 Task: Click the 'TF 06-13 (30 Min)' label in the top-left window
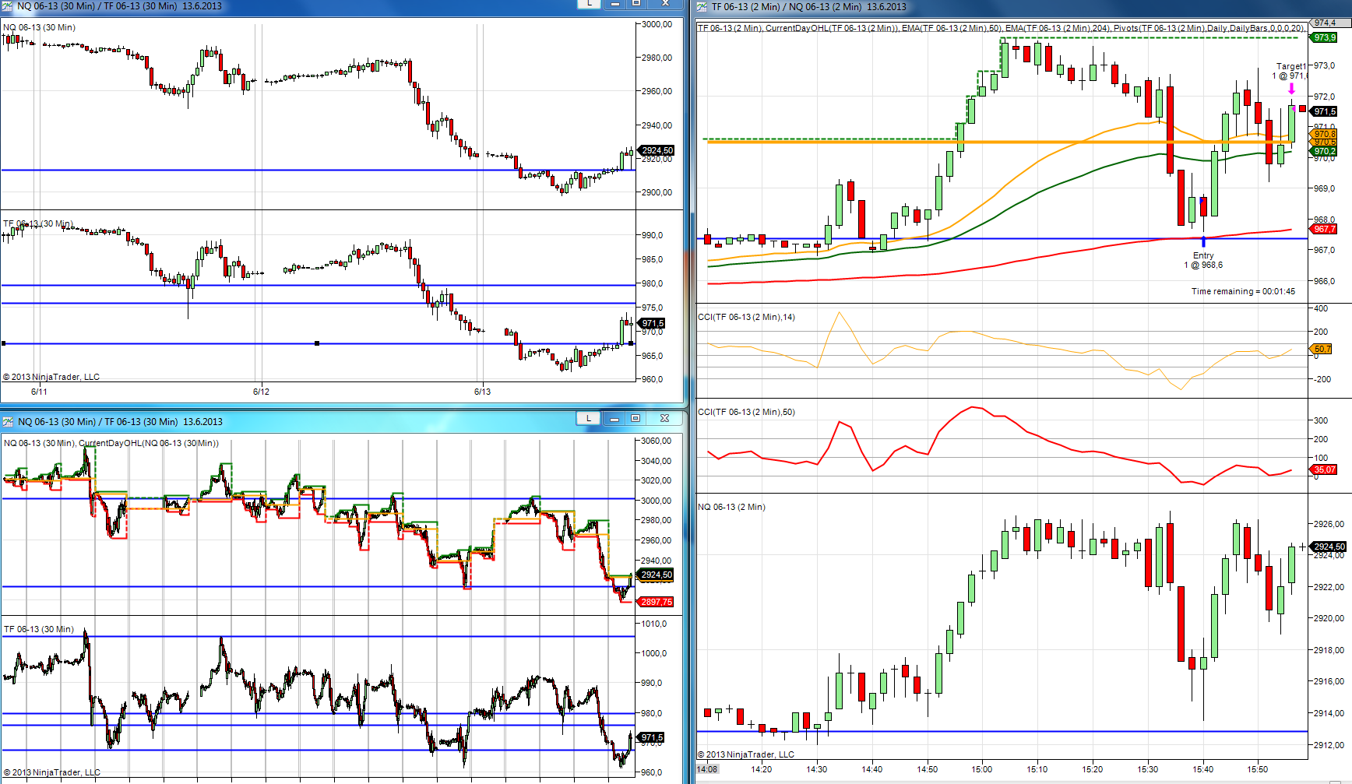38,223
